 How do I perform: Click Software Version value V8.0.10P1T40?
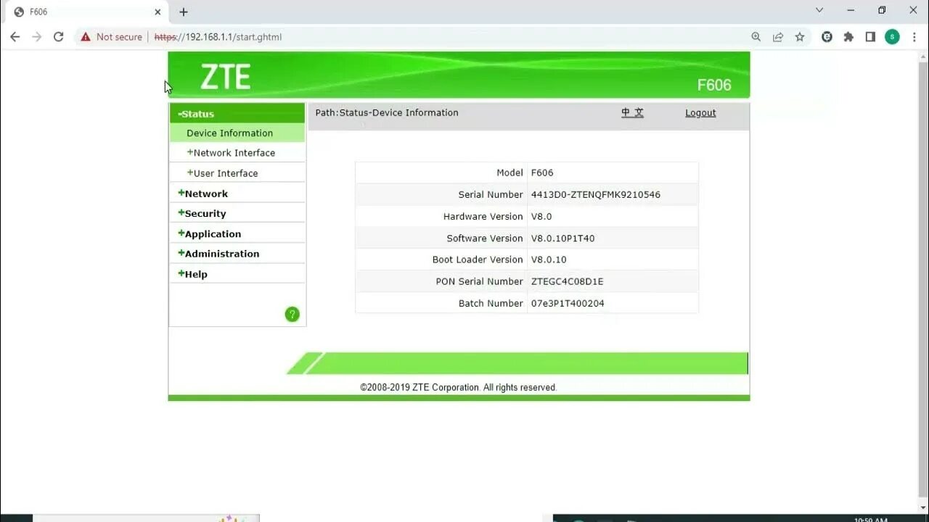[x=563, y=238]
